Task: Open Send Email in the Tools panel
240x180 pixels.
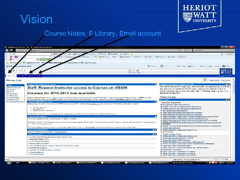Action: tap(13, 96)
